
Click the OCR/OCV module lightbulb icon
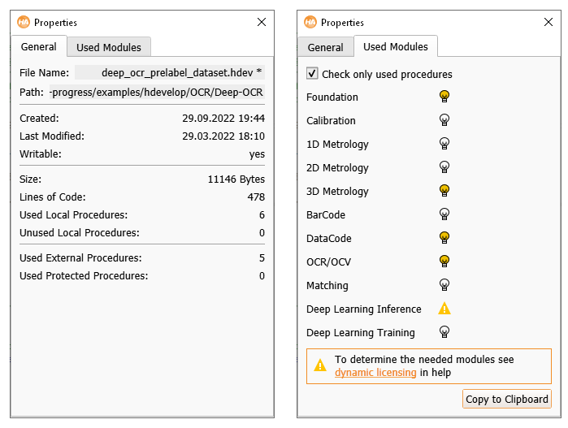click(444, 262)
